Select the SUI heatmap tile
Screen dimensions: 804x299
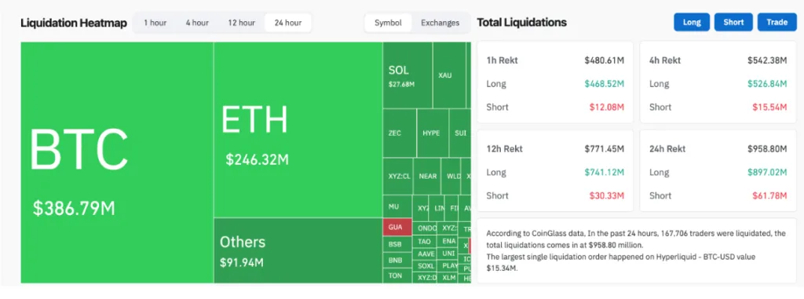pos(460,133)
